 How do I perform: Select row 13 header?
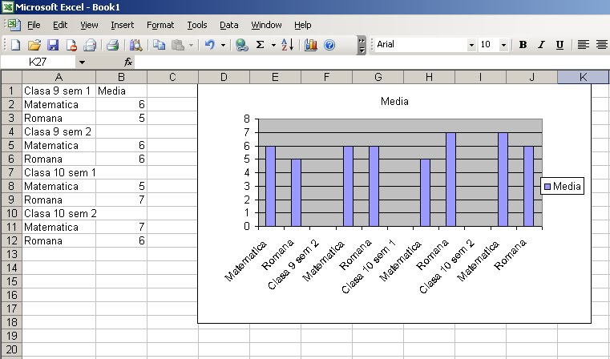(11, 254)
